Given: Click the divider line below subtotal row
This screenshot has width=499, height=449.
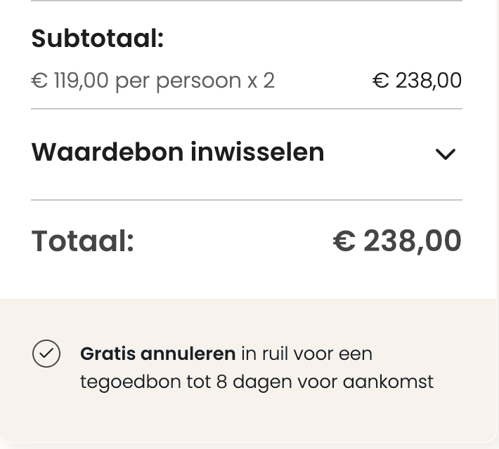Looking at the screenshot, I should [246, 109].
